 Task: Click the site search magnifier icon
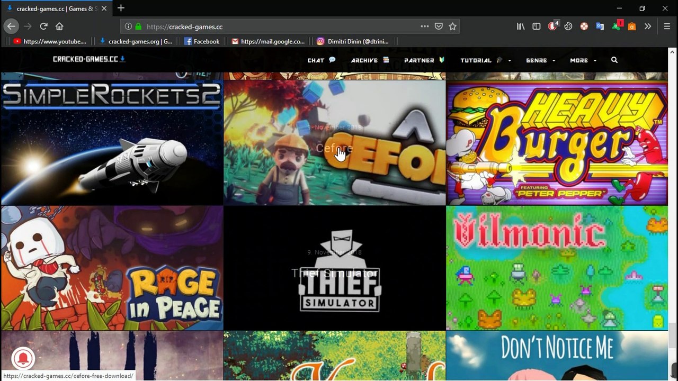(x=614, y=60)
